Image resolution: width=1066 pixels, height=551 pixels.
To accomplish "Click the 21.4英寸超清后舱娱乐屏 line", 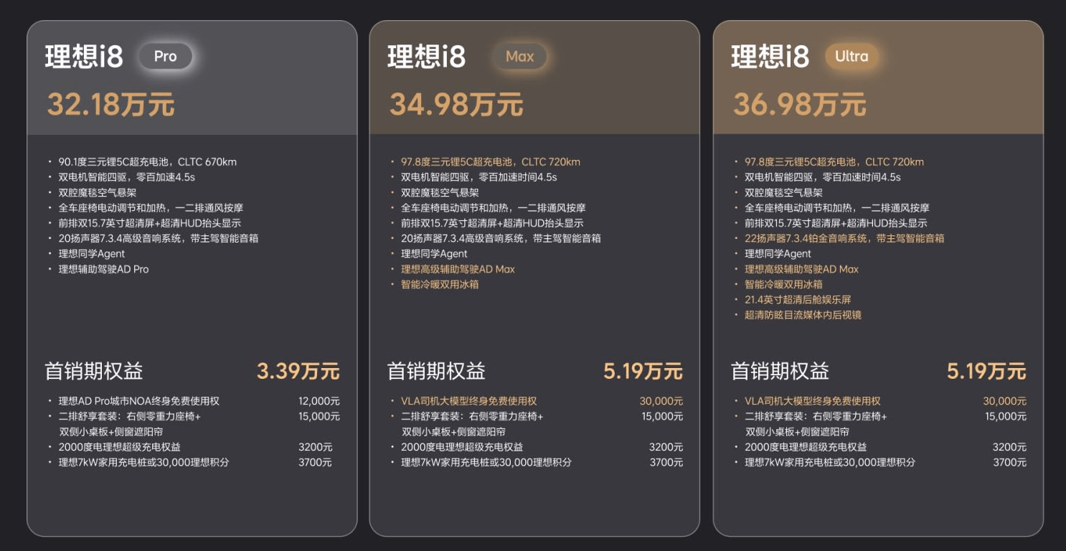I will pyautogui.click(x=798, y=299).
